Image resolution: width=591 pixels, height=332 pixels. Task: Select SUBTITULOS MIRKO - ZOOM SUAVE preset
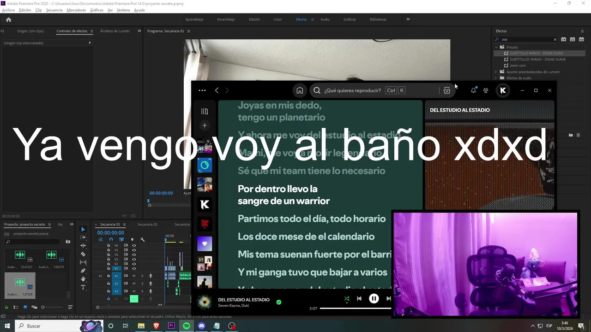pyautogui.click(x=537, y=59)
